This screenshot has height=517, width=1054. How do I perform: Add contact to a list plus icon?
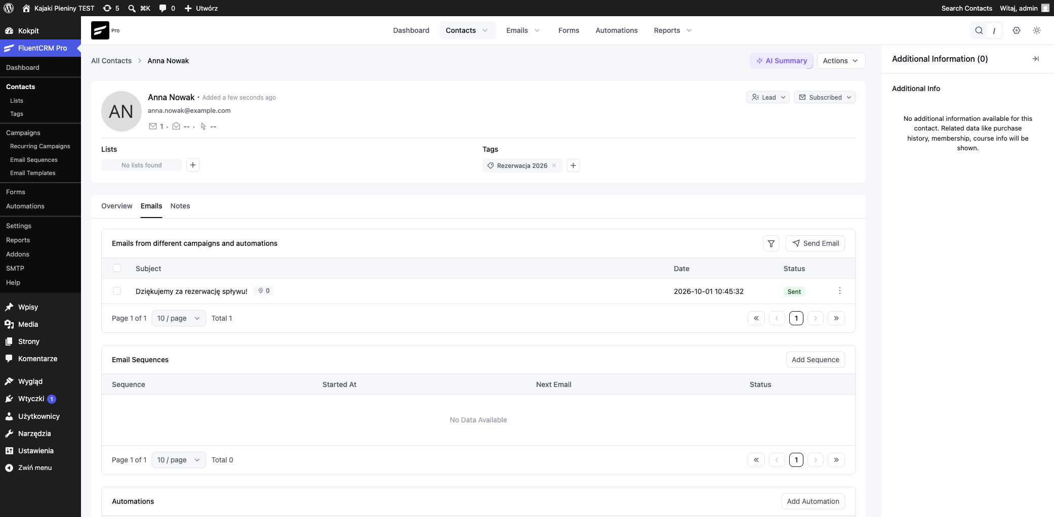pyautogui.click(x=193, y=165)
